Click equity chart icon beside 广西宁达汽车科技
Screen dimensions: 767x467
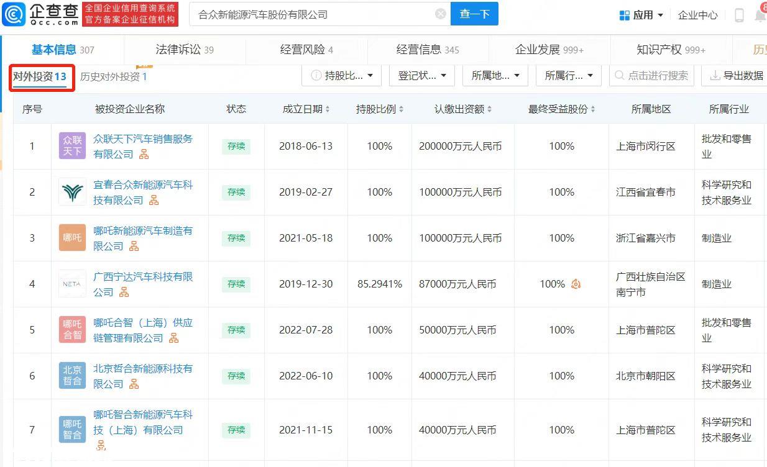pos(124,292)
